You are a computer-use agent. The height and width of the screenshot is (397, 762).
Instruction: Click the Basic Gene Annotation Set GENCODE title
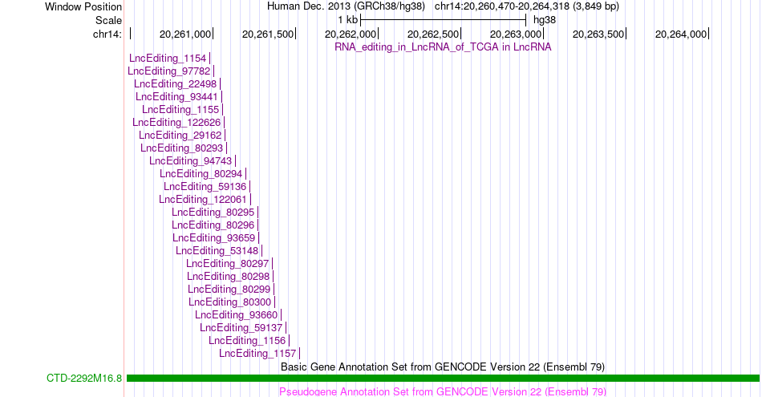coord(443,367)
